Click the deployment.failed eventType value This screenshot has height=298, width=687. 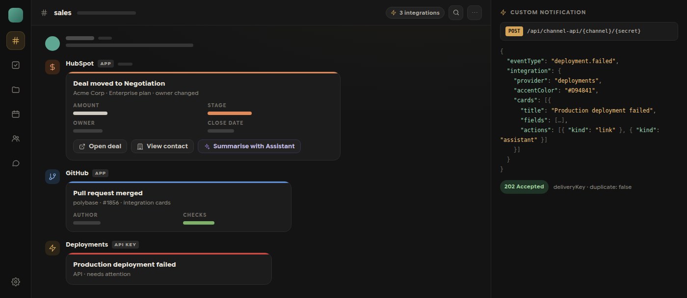click(583, 61)
